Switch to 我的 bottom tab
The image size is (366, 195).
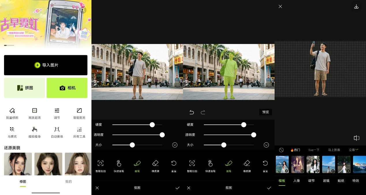(x=68, y=182)
